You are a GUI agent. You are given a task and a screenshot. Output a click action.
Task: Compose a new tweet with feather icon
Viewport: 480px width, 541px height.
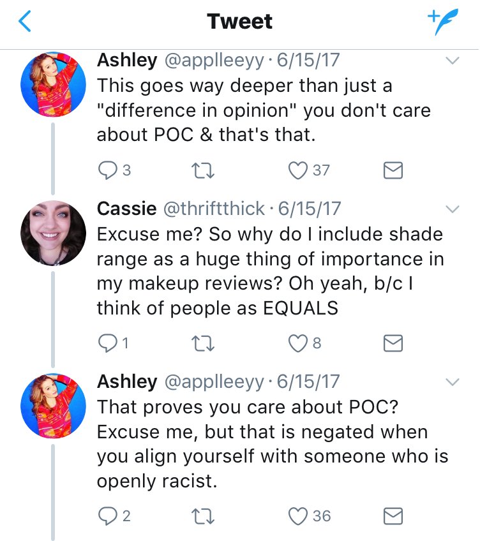pyautogui.click(x=443, y=22)
